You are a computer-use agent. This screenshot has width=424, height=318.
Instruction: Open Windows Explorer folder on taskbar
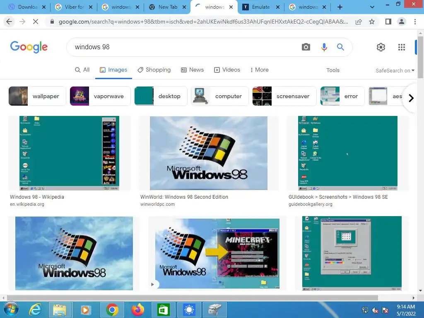point(60,310)
